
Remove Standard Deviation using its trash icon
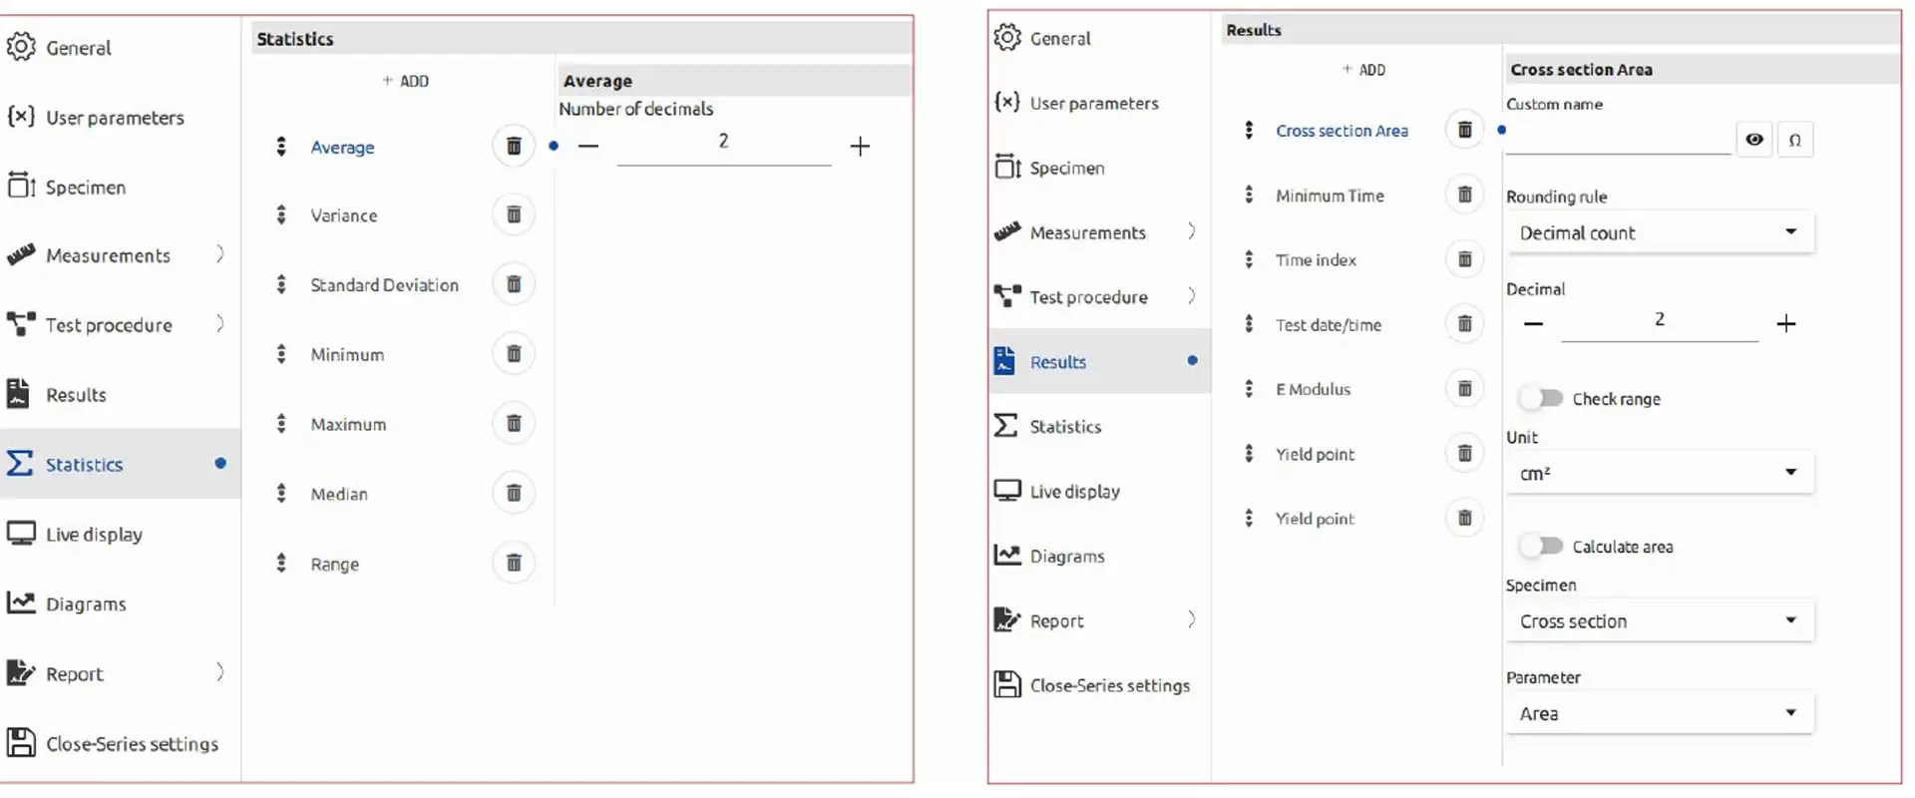click(x=514, y=284)
